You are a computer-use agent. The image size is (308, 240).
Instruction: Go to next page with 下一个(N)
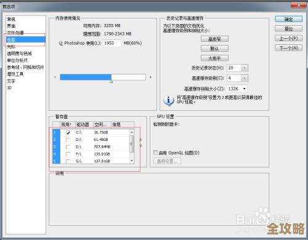point(288,48)
